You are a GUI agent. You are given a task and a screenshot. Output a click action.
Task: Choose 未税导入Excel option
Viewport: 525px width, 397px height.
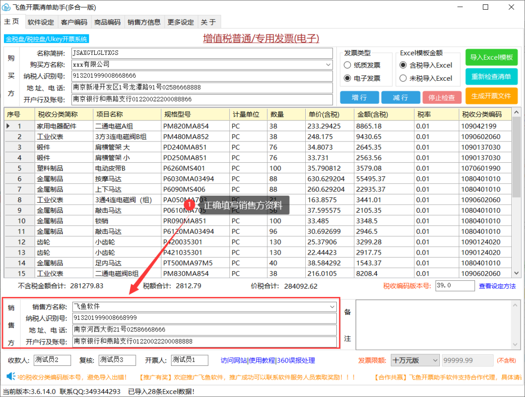pos(403,78)
